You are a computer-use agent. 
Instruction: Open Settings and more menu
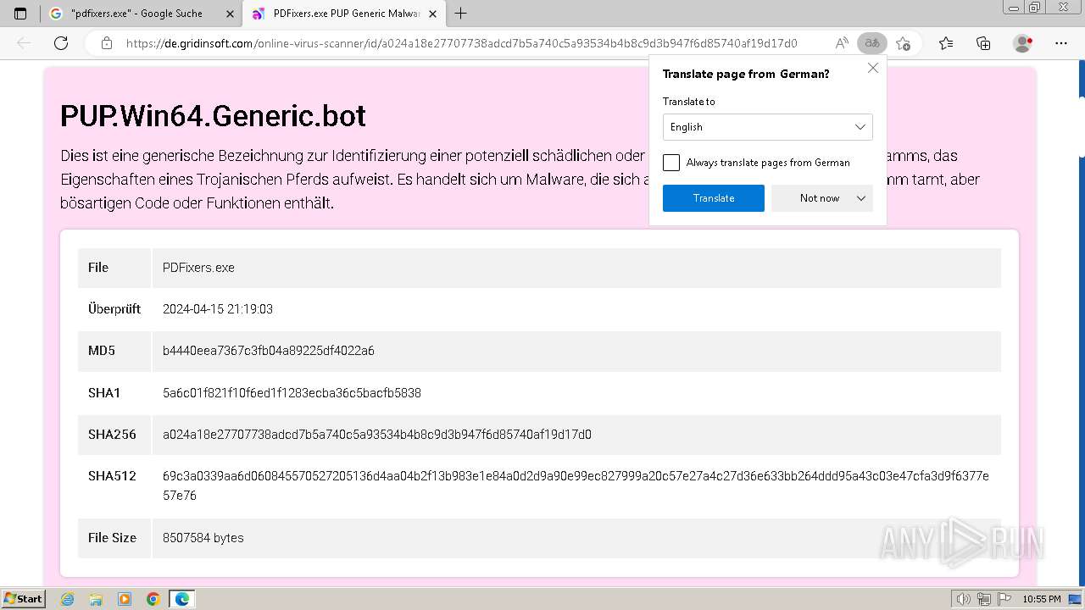tap(1061, 43)
